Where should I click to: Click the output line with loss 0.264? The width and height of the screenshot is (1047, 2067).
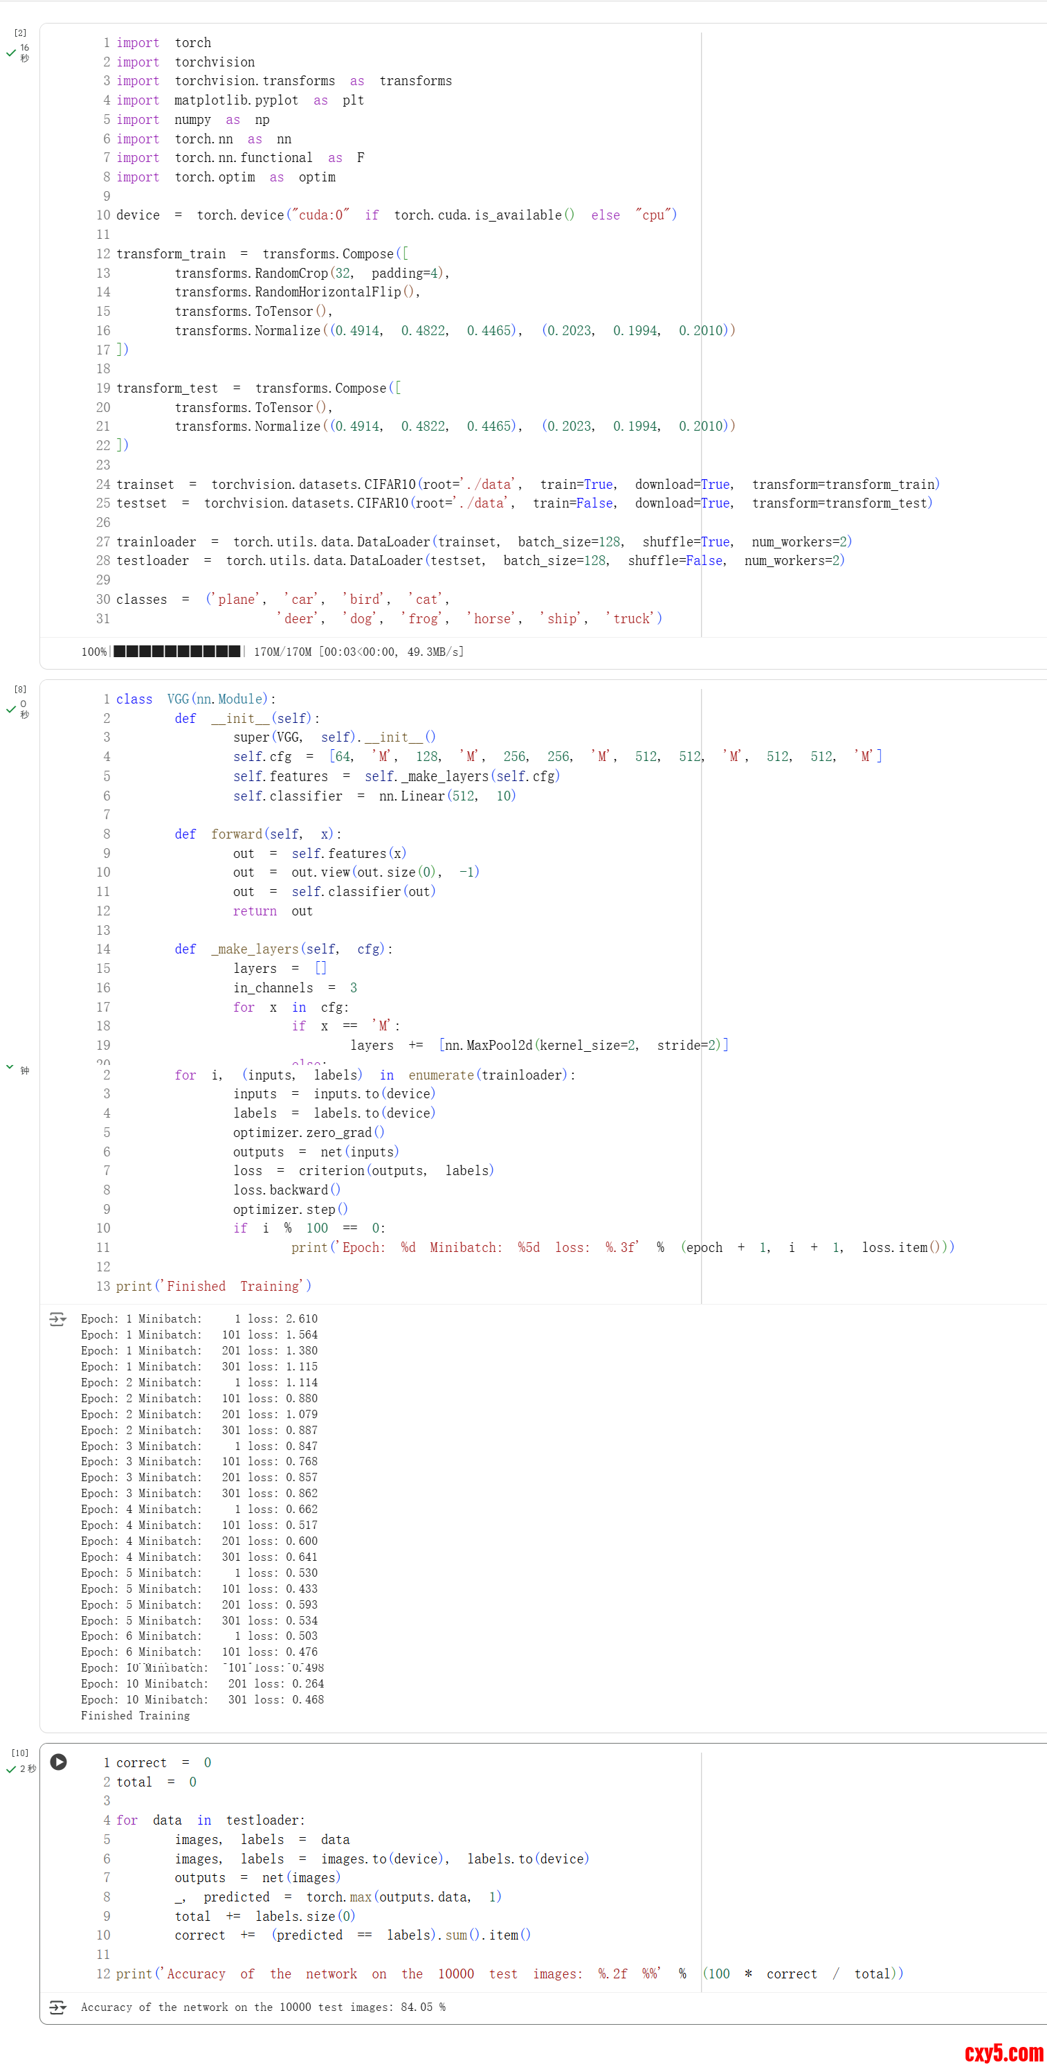point(203,1683)
